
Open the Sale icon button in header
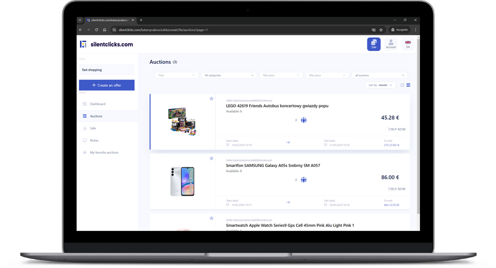[373, 44]
